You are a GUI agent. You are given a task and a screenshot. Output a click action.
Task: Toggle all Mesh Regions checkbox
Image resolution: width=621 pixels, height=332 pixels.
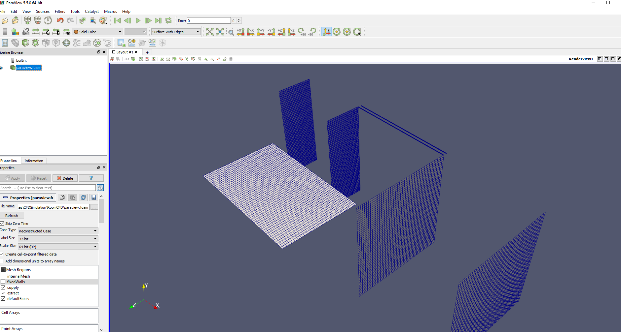[x=4, y=270]
